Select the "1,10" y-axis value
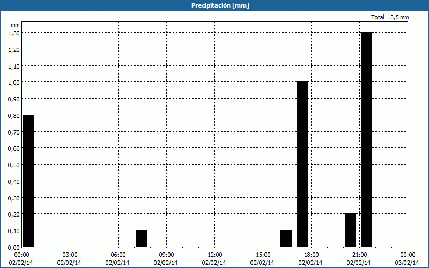 [x=14, y=66]
